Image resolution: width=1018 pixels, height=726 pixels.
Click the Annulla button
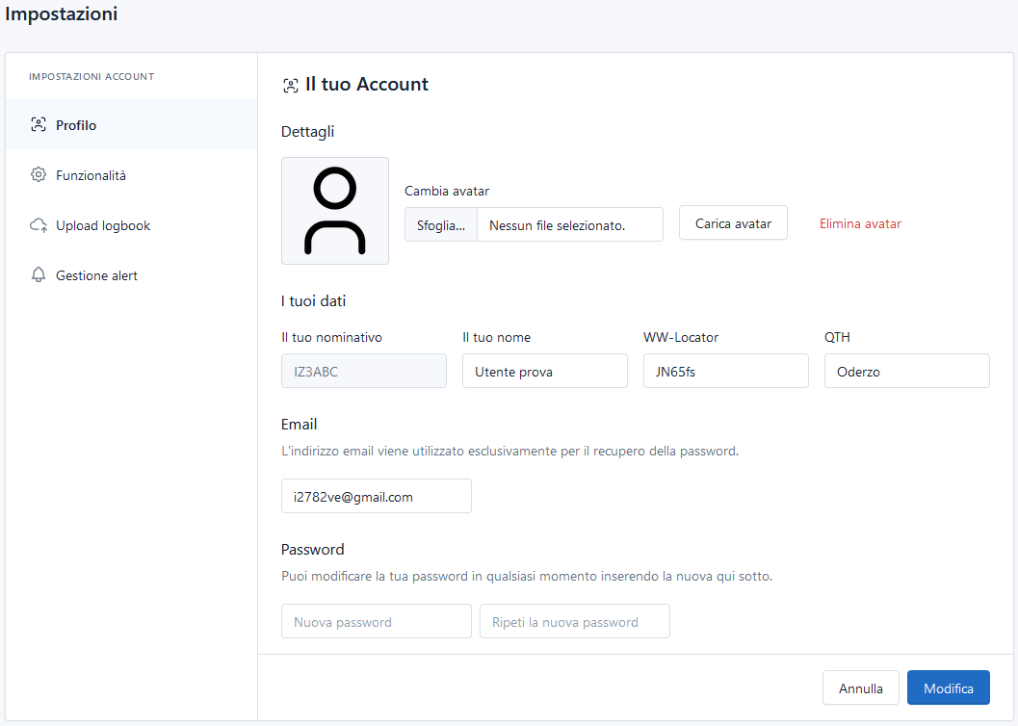point(860,687)
